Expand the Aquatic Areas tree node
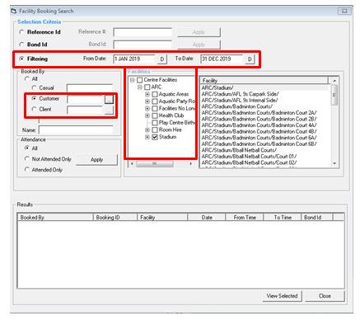The image size is (360, 325). pos(147,94)
